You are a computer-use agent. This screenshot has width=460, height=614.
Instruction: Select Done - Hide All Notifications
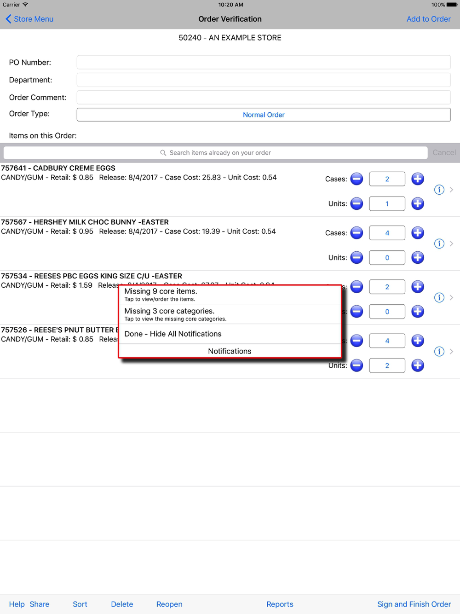point(230,334)
